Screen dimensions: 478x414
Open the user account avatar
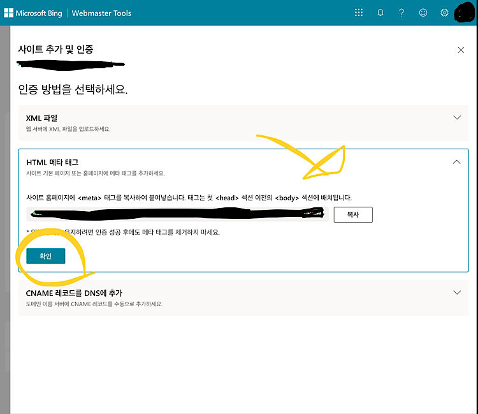[x=465, y=13]
